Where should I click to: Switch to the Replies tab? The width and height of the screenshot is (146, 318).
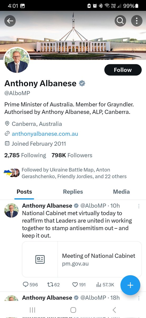(73, 192)
